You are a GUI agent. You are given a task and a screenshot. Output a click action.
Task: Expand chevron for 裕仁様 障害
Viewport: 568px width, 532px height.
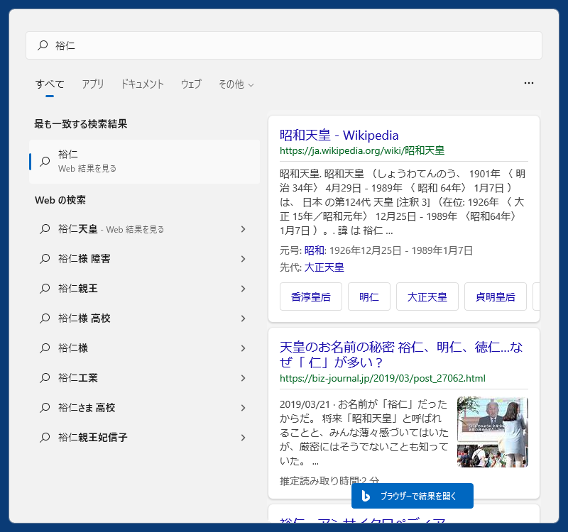point(243,259)
